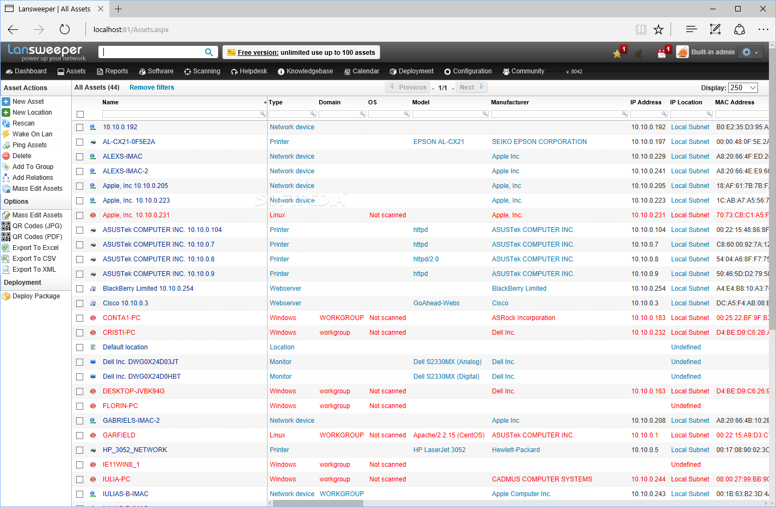
Task: Open Edge More actions ellipsis menu
Action: 763,29
